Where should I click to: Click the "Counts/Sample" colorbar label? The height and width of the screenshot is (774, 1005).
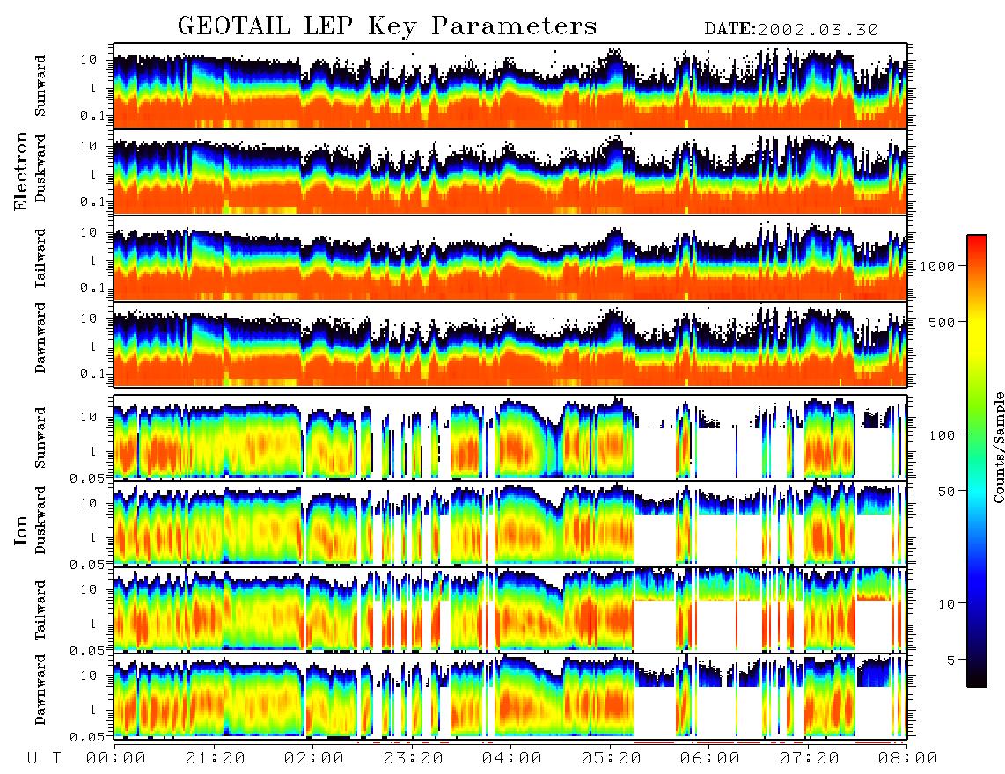point(998,447)
